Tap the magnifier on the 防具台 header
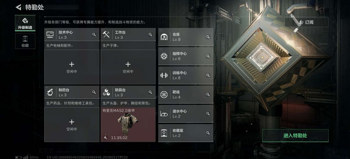This screenshot has width=350, height=159. pyautogui.click(x=150, y=92)
